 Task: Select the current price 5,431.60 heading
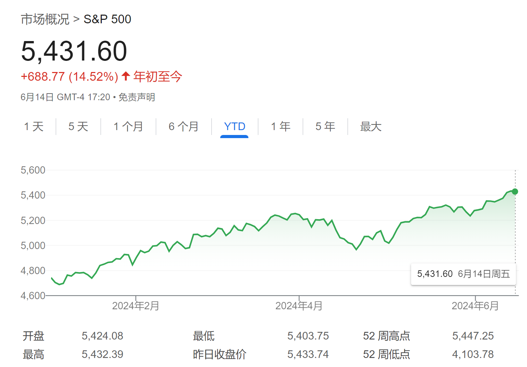[74, 51]
